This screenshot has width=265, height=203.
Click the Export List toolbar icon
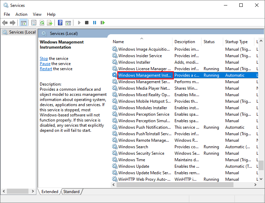pos(50,23)
